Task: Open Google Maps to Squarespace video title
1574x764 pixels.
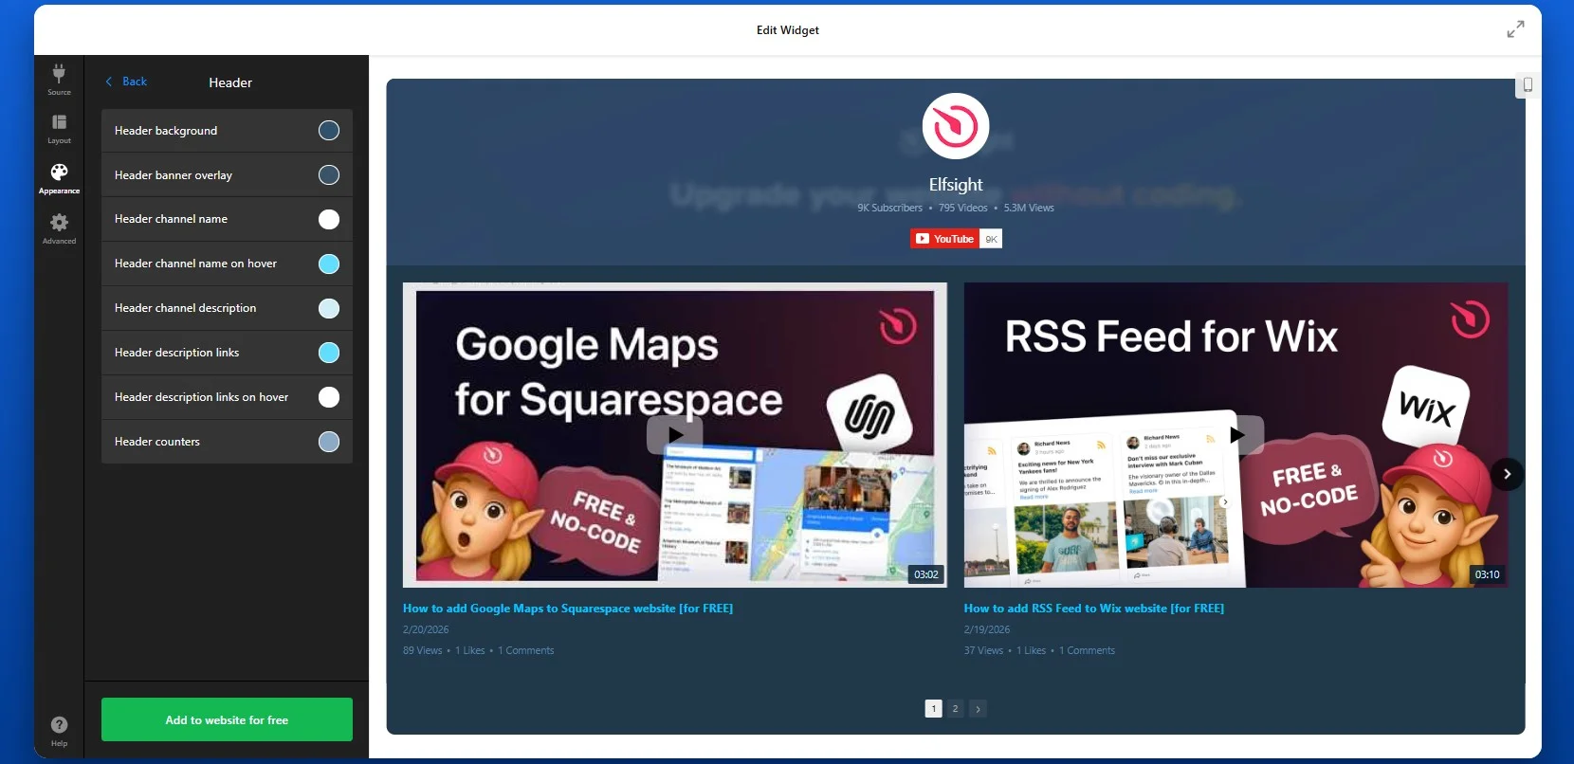Action: [x=568, y=609]
